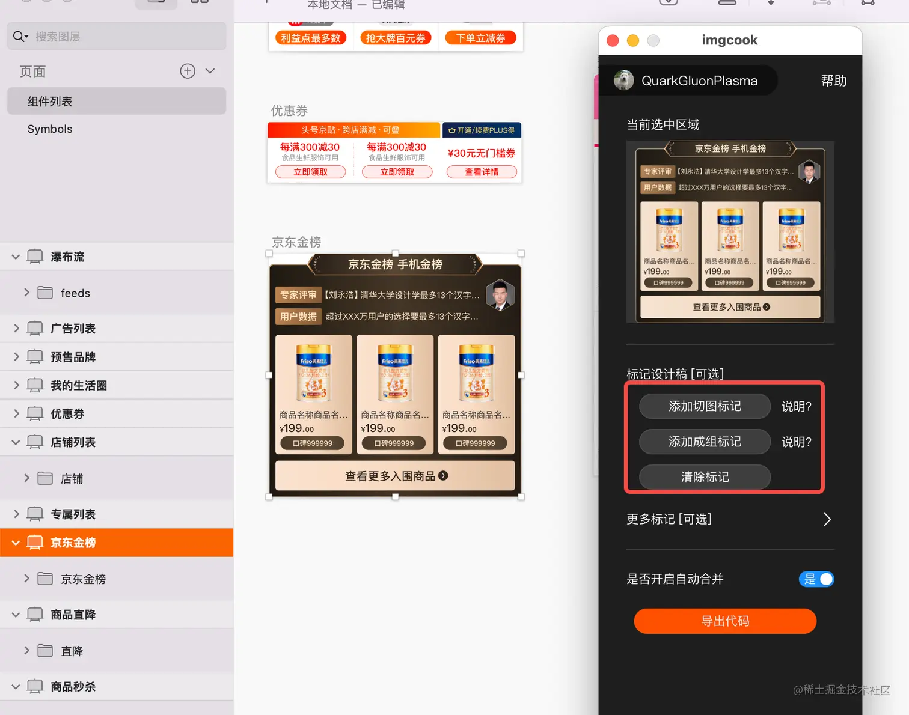Viewport: 909px width, 715px height.
Task: Click the search layers input field
Action: 117,37
